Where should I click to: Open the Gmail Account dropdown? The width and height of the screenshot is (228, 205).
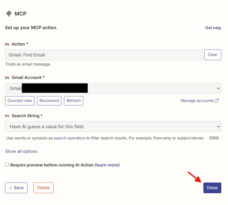(113, 88)
